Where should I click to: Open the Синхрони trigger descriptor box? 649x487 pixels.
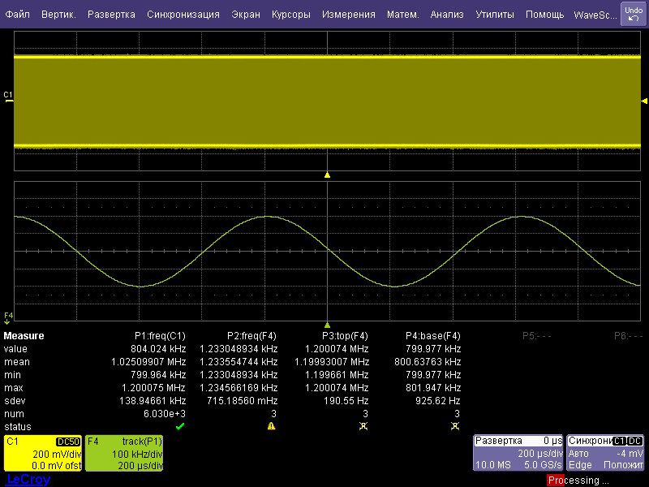pyautogui.click(x=605, y=453)
